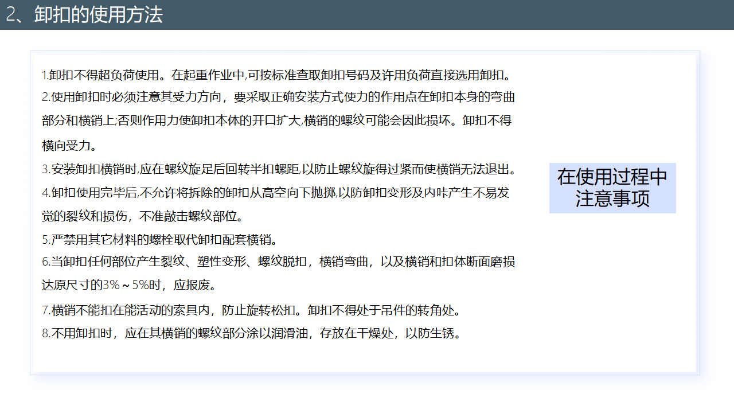Click the phrase "存放在干燥处" in item 8
Screen dimensions: 734x413
(356, 334)
